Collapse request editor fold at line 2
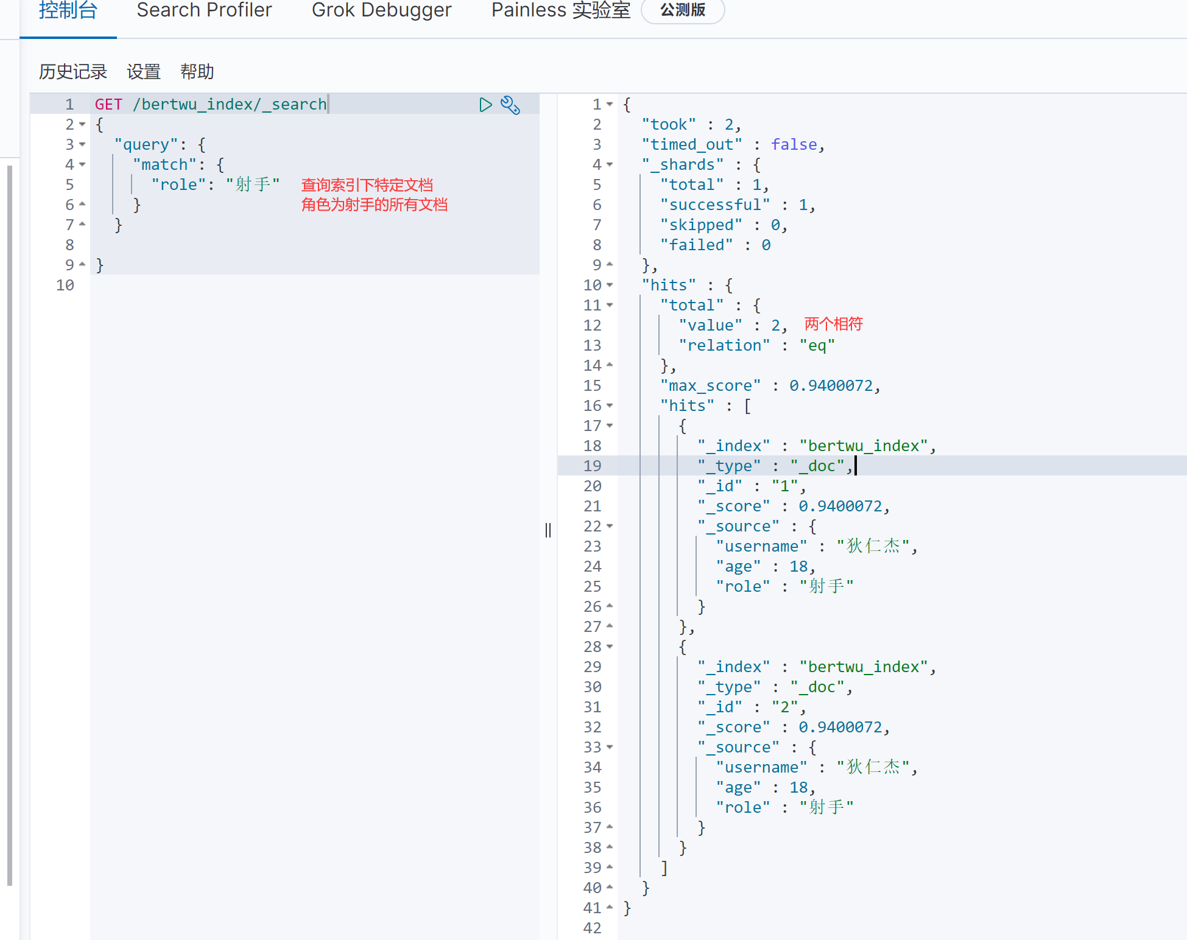 click(82, 125)
